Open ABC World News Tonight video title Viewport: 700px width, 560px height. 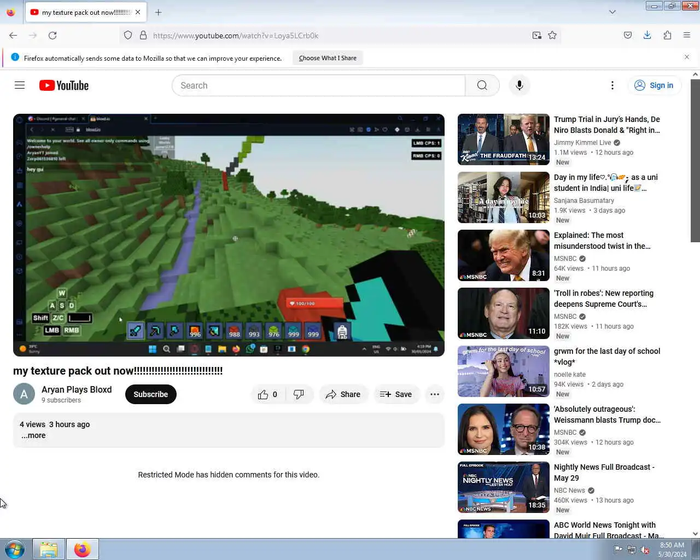[609, 530]
